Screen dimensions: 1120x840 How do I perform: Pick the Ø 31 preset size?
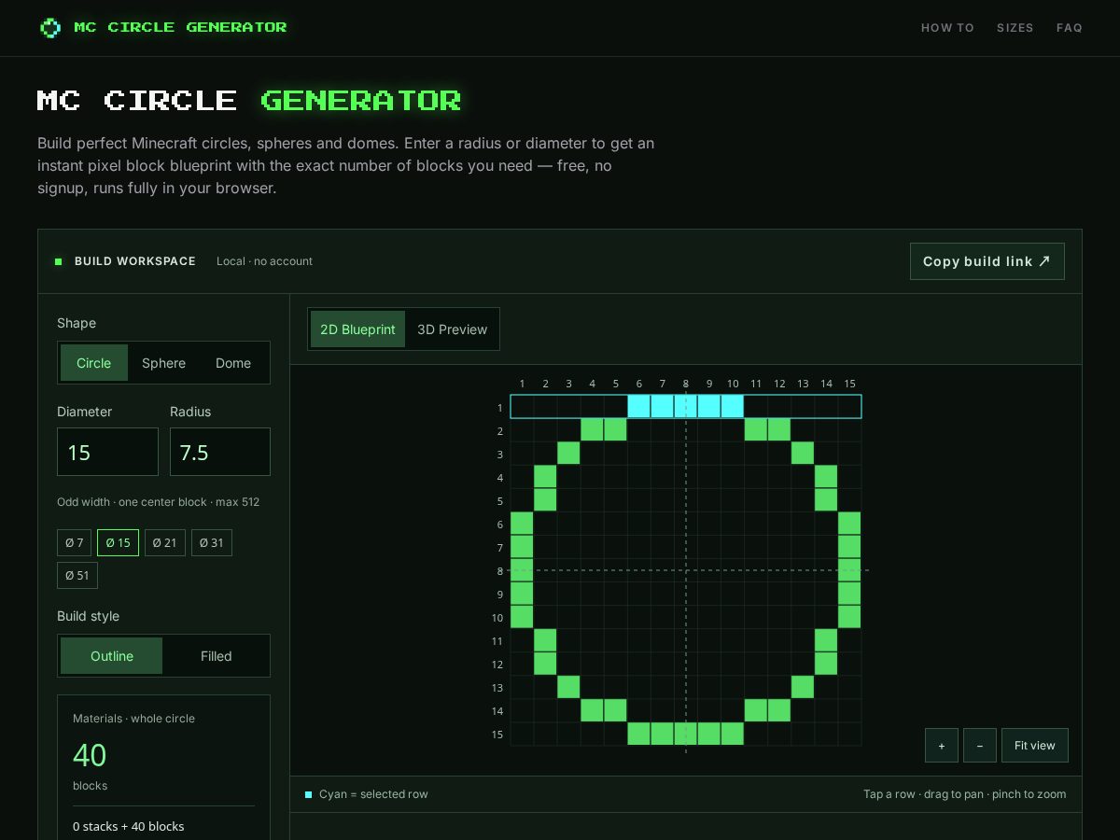(212, 542)
